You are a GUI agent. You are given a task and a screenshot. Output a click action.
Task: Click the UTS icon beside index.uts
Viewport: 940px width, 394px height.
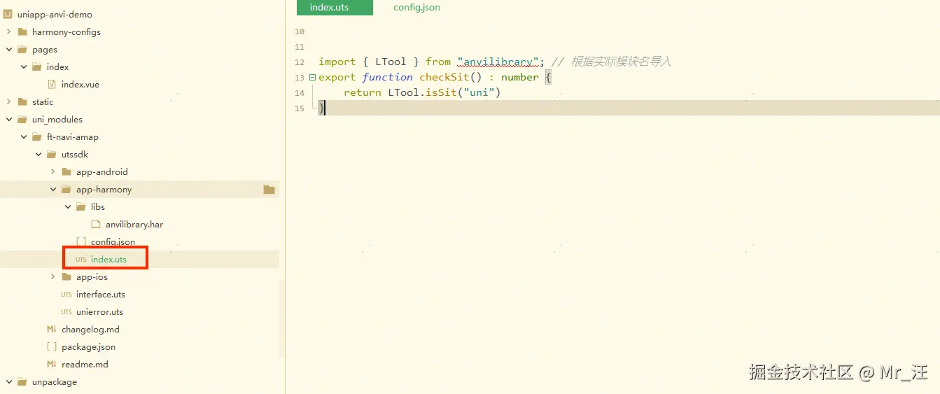point(81,260)
